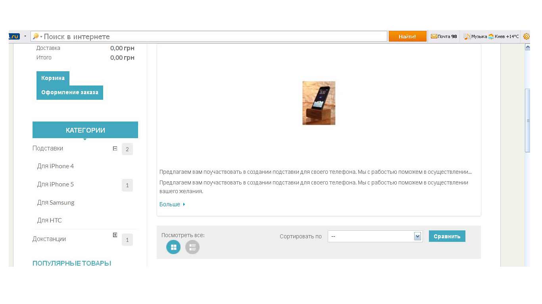Collapse the Подставки category

(x=115, y=148)
